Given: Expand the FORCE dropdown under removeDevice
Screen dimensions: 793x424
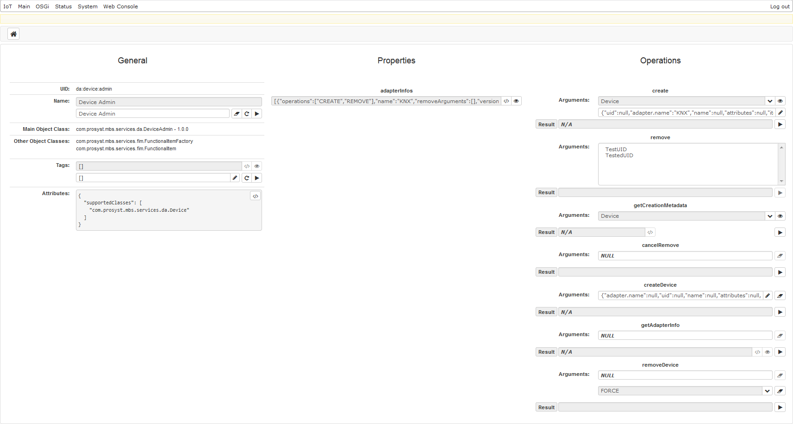Looking at the screenshot, I should point(767,391).
